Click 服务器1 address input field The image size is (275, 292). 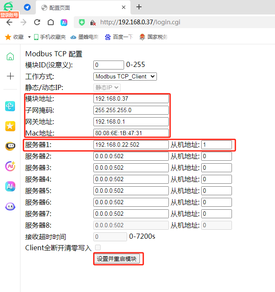(x=131, y=145)
